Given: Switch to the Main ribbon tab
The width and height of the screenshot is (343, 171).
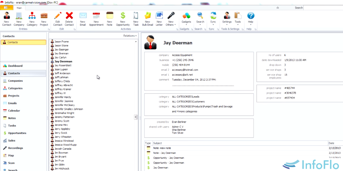Looking at the screenshot, I should click(x=19, y=8).
